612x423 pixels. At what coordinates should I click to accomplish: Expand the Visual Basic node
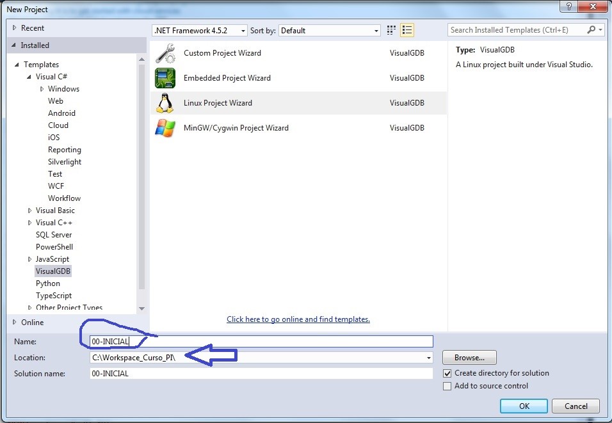click(x=29, y=210)
